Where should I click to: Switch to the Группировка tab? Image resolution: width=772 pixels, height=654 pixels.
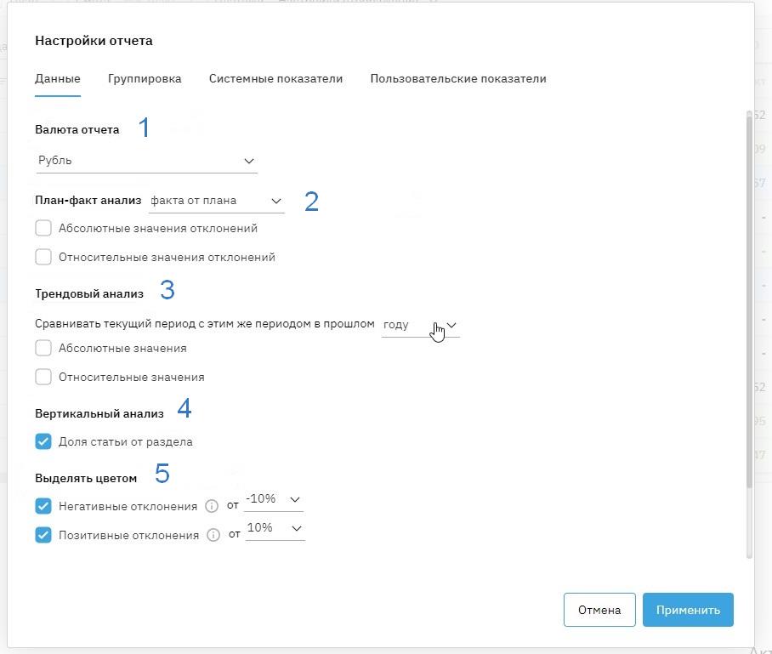[145, 79]
